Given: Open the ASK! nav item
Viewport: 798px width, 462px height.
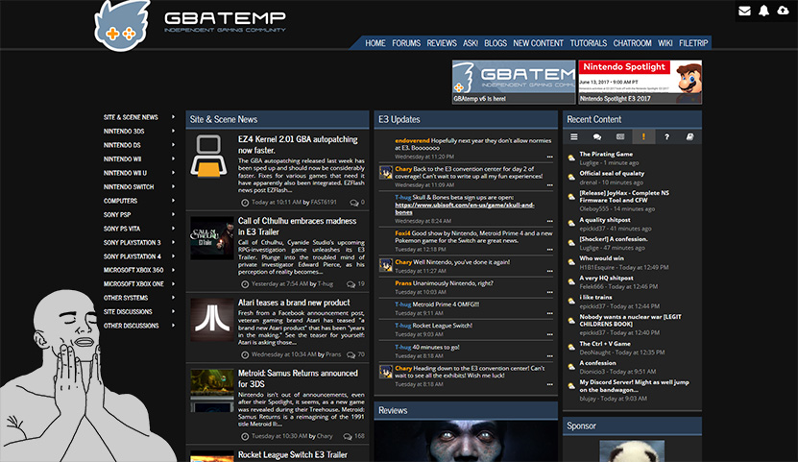Looking at the screenshot, I should (x=471, y=43).
